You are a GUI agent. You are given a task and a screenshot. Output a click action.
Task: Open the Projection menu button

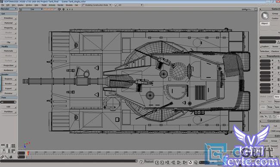point(9,66)
